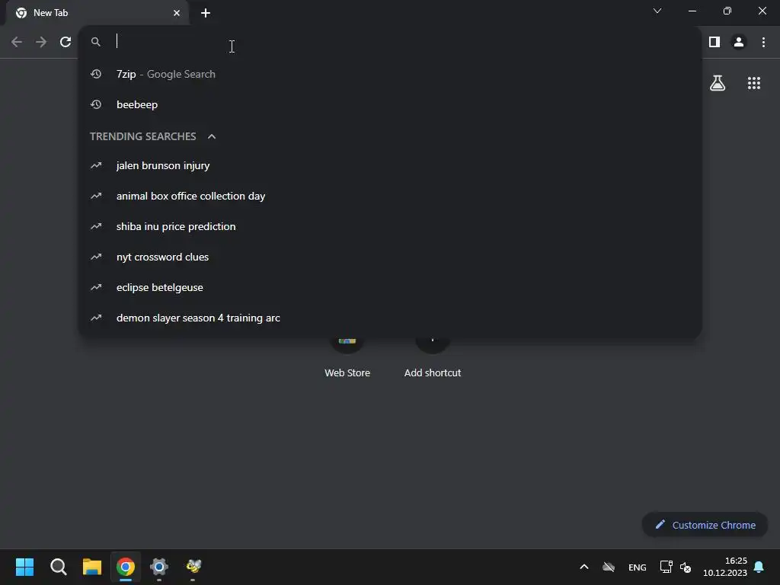Choose jalen brunson injury trending search

[390, 165]
